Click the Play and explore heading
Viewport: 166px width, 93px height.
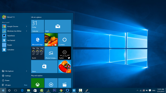click(x=37, y=76)
